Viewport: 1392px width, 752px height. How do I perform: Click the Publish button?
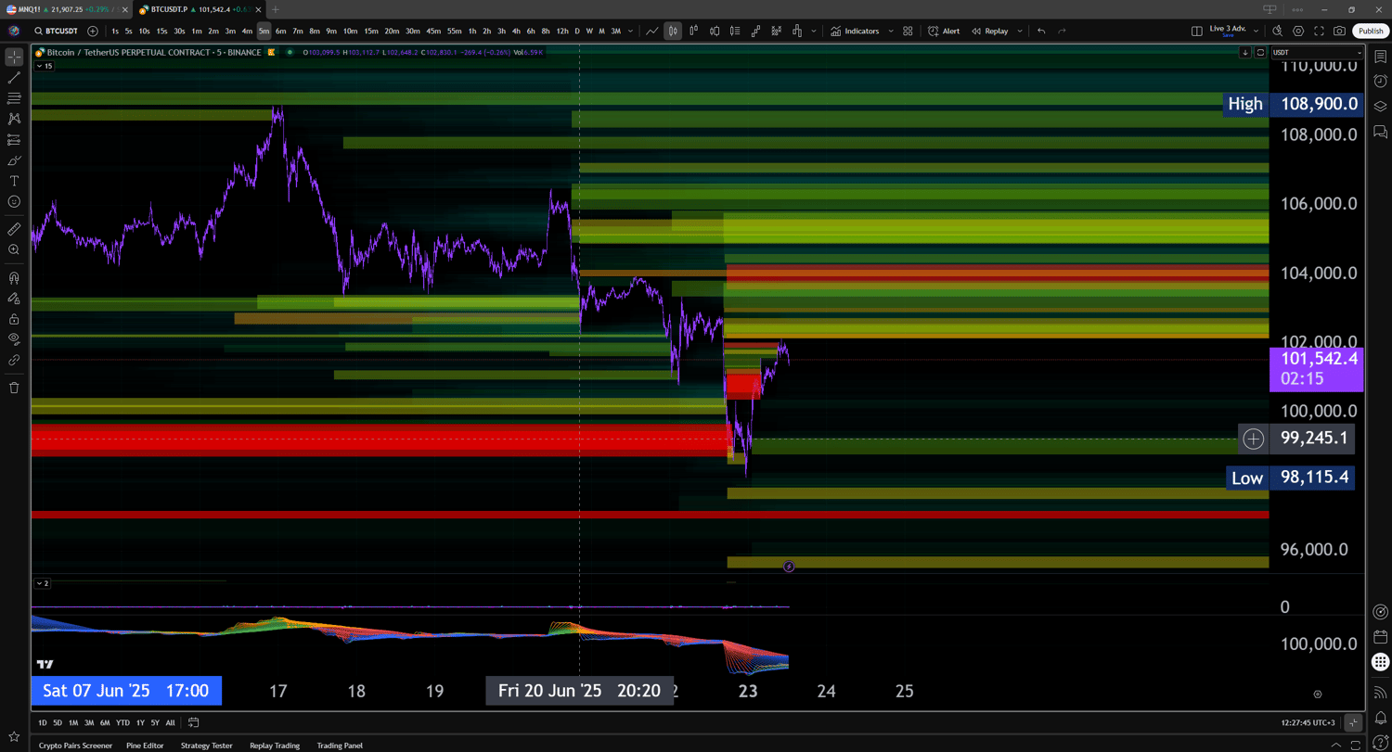tap(1371, 31)
